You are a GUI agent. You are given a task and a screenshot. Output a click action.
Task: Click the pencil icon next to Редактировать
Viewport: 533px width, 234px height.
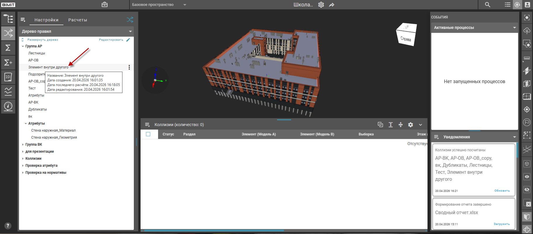pyautogui.click(x=128, y=40)
